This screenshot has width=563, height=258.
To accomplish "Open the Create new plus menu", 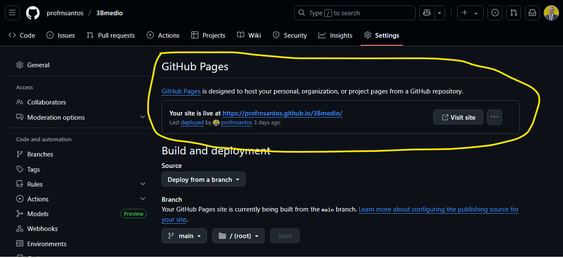I will (x=470, y=13).
